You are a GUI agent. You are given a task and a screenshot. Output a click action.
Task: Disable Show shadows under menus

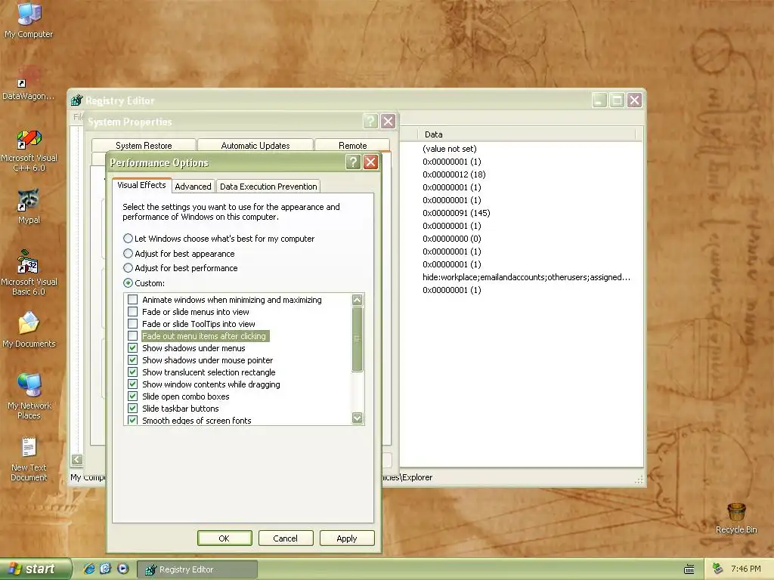coord(132,347)
